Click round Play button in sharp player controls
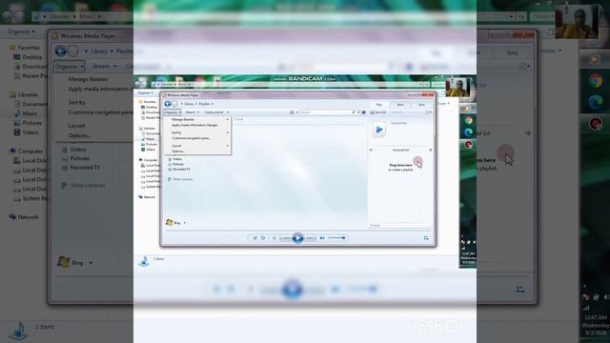This screenshot has width=610, height=343. (297, 238)
